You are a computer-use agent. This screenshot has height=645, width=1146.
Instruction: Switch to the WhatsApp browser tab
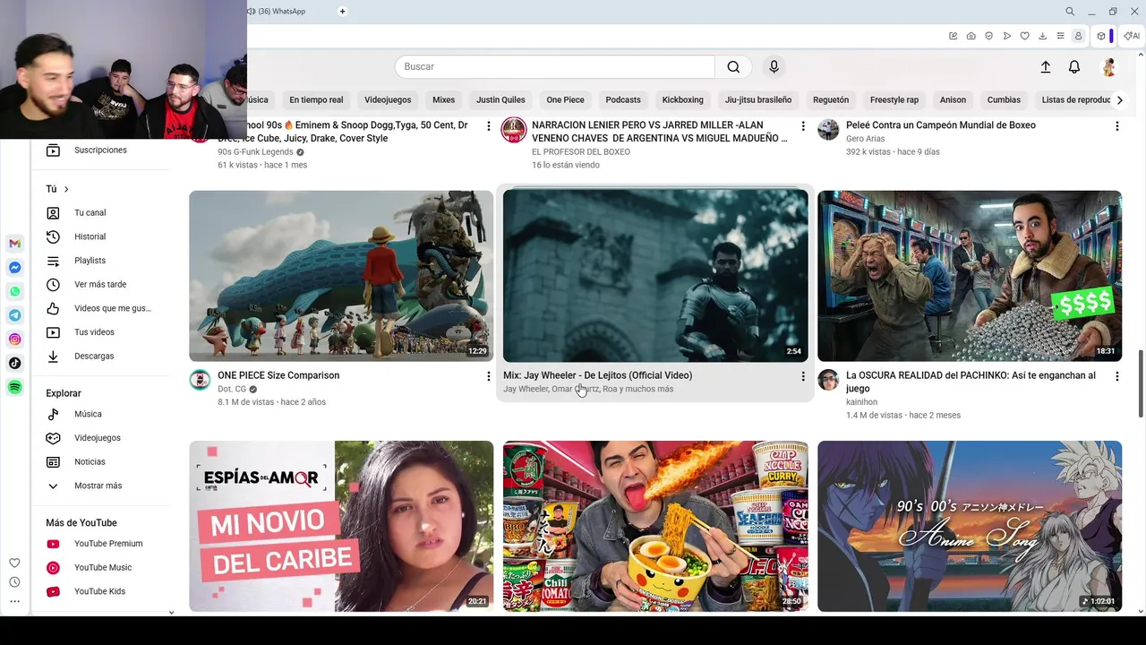(281, 12)
